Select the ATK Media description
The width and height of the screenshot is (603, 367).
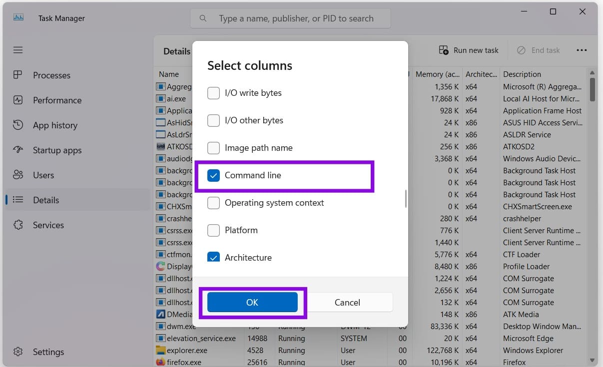coord(521,315)
